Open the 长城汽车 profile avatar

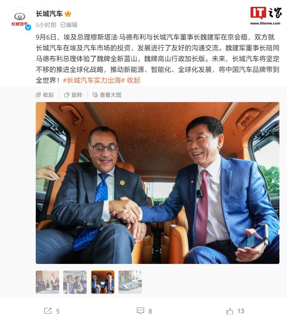pyautogui.click(x=19, y=19)
